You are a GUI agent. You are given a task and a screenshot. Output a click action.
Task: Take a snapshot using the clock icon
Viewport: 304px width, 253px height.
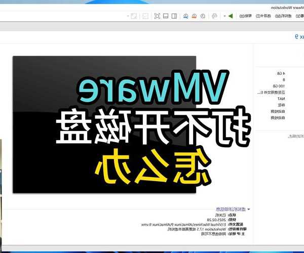203,16
